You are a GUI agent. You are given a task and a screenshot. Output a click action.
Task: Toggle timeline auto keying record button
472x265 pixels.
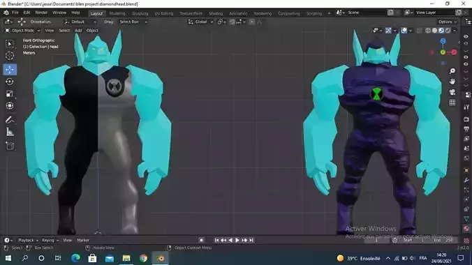[201, 240]
